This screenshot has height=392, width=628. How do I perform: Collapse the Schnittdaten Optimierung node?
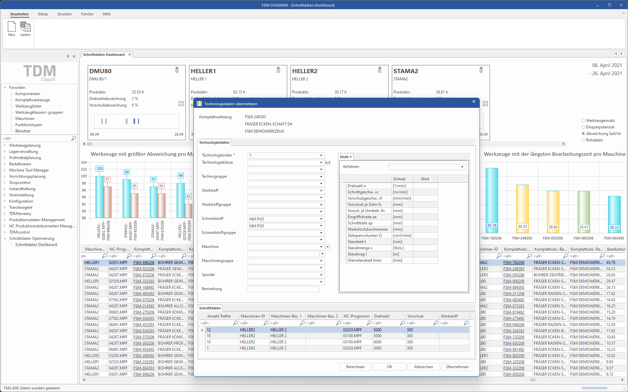point(5,238)
